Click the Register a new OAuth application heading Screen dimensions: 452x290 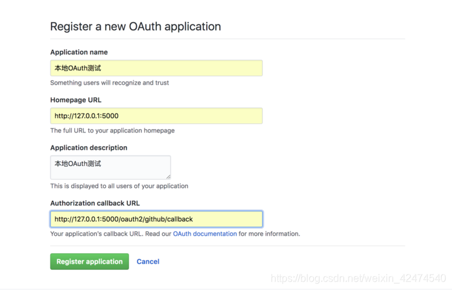click(x=136, y=26)
